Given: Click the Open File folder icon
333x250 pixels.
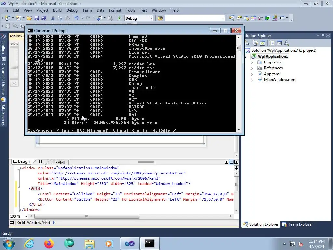Looking at the screenshot, I should (x=29, y=18).
